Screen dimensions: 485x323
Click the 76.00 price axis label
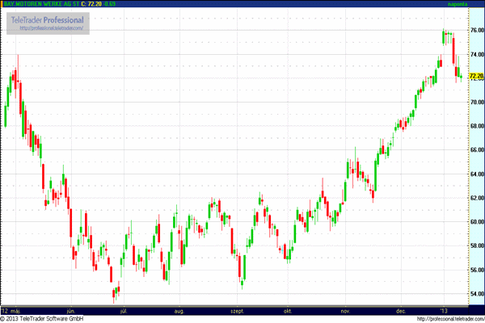click(475, 31)
